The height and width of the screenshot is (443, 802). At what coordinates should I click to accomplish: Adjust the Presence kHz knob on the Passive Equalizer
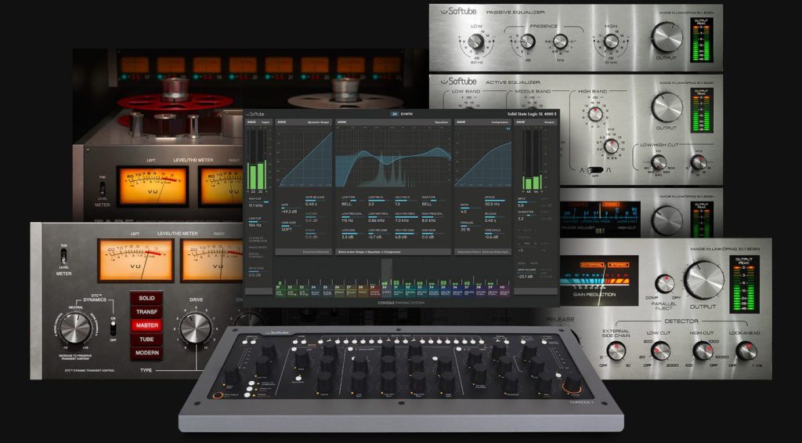coord(560,42)
